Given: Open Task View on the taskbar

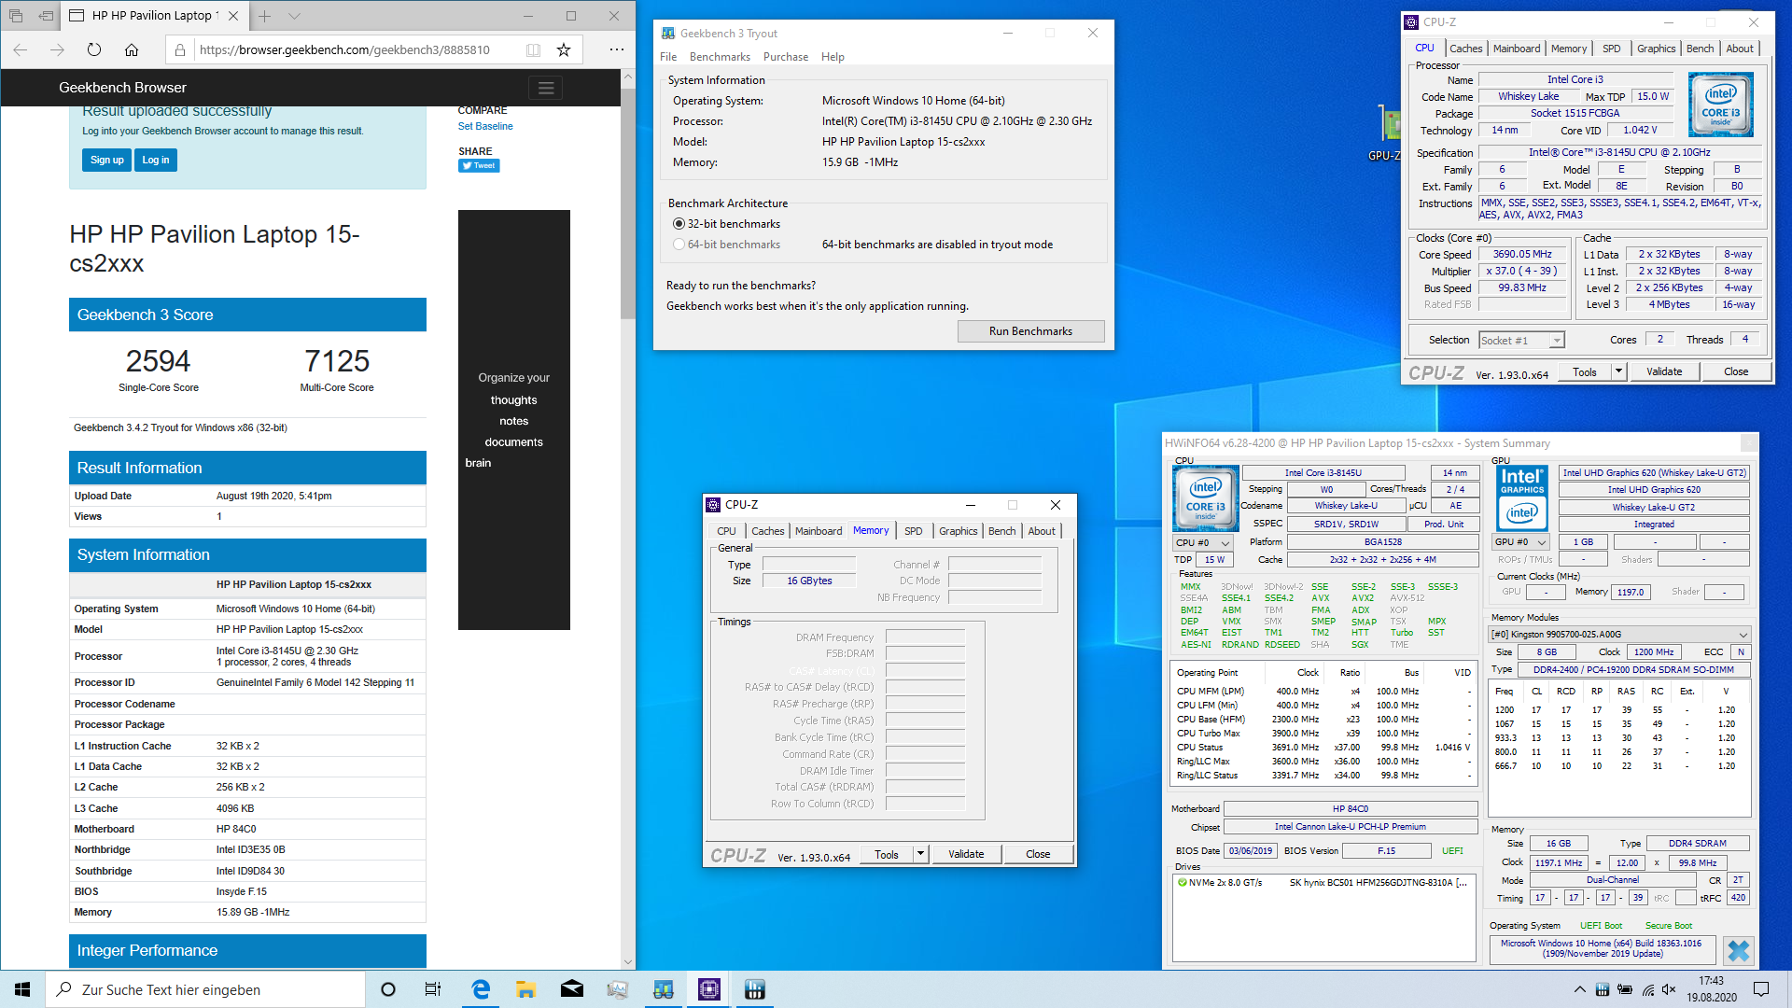Looking at the screenshot, I should click(433, 989).
